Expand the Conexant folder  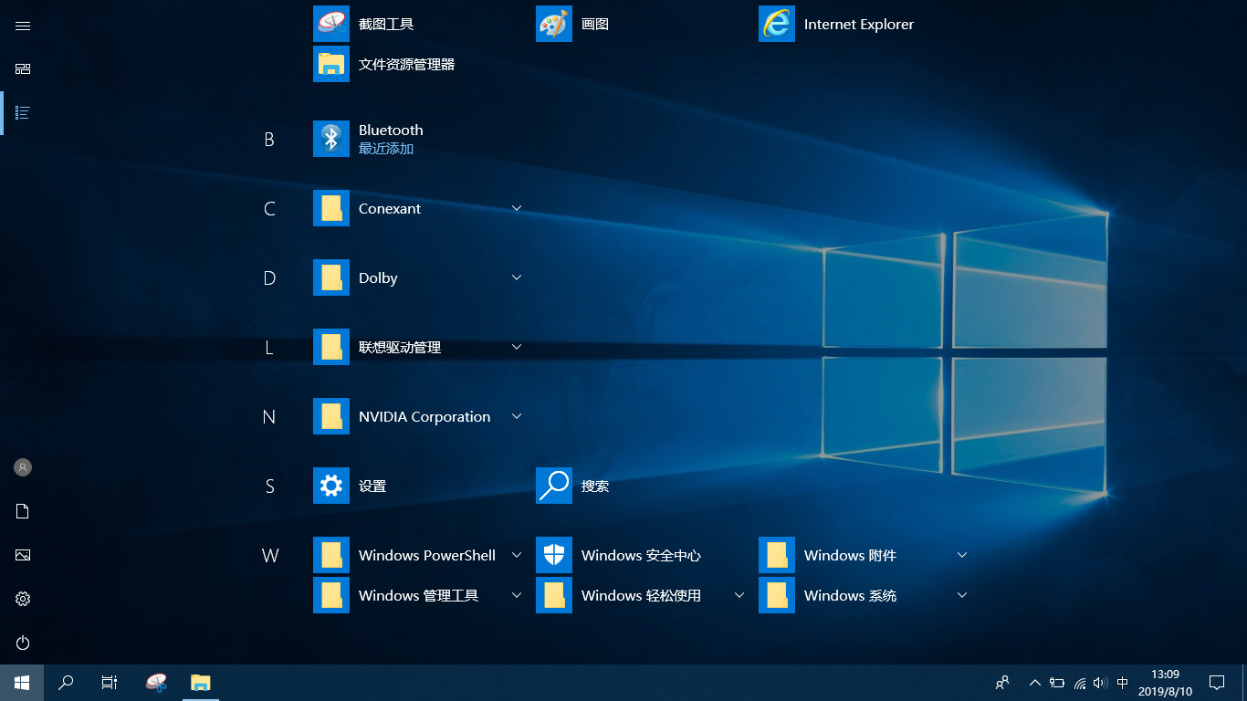[419, 208]
